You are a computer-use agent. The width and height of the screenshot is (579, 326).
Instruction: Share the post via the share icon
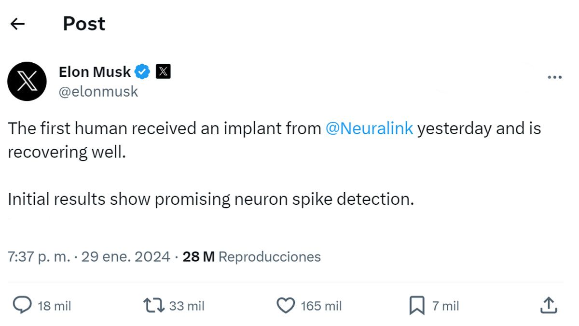[550, 305]
